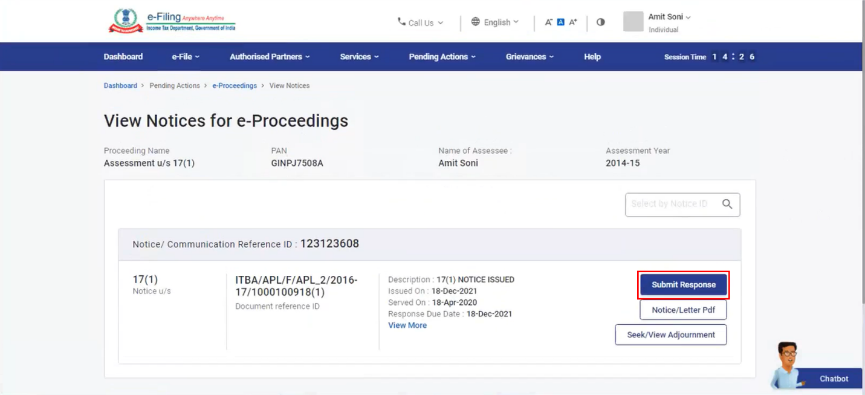Viewport: 865px width, 395px height.
Task: Click the search magnifier icon
Action: (x=727, y=204)
